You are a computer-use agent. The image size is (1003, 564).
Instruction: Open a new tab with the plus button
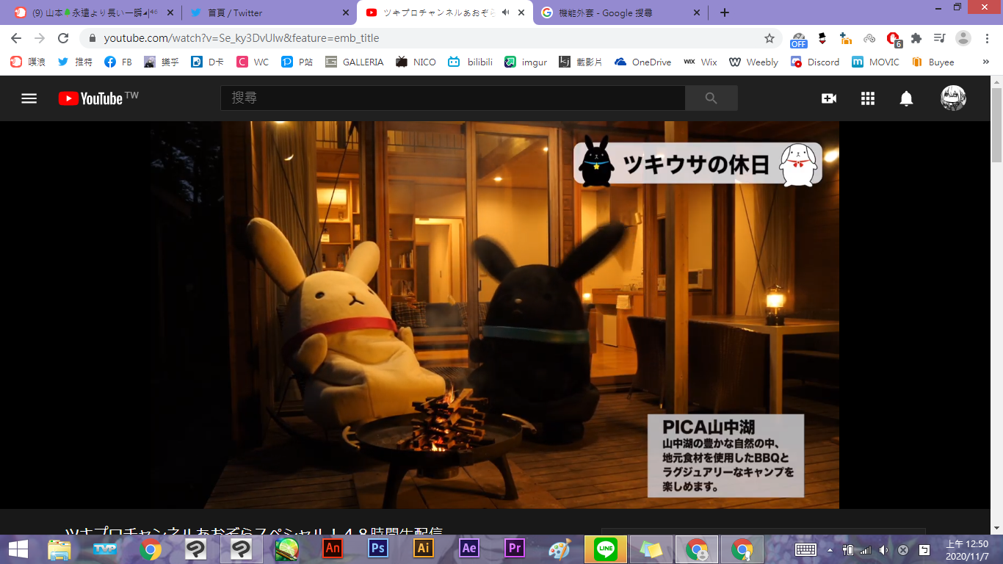coord(725,12)
